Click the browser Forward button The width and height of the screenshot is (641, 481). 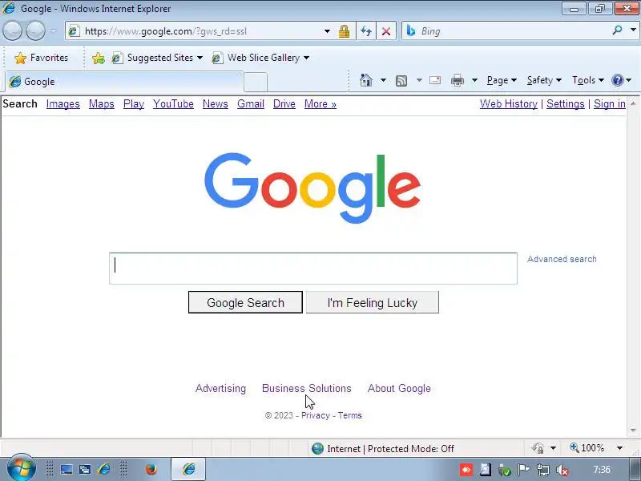[x=35, y=31]
